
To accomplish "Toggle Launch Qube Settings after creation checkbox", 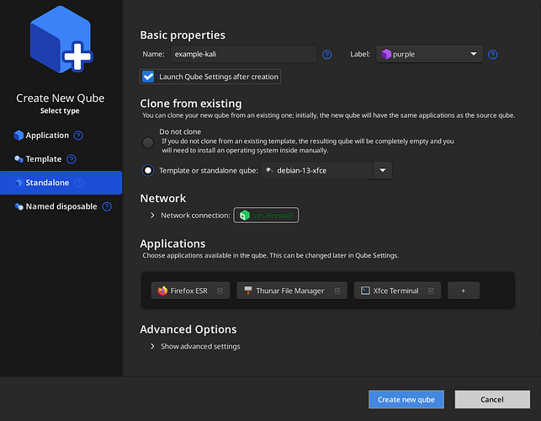I will [148, 77].
